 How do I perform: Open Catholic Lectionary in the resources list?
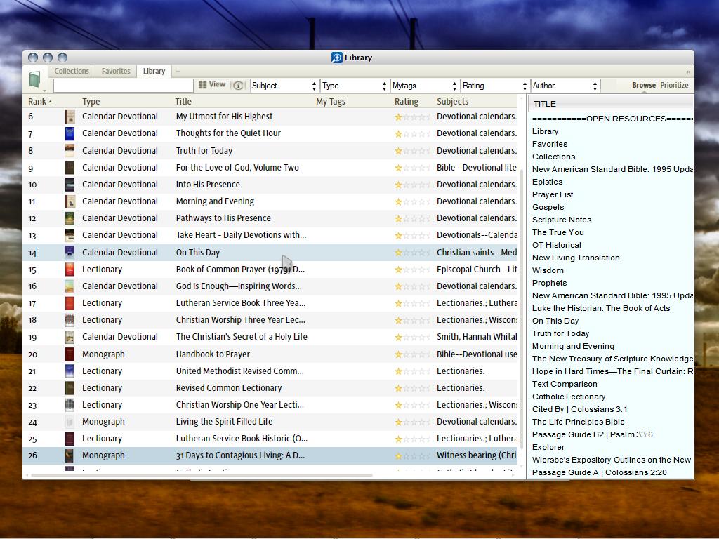tap(569, 397)
